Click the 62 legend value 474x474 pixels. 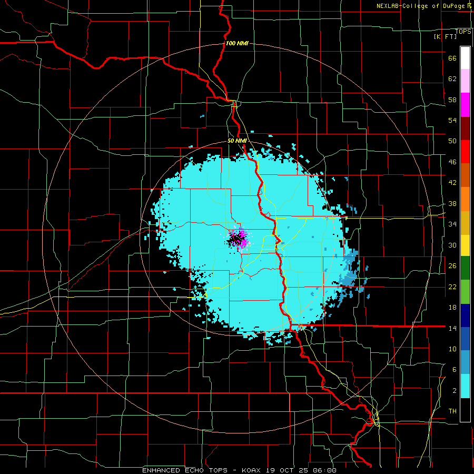click(x=452, y=78)
